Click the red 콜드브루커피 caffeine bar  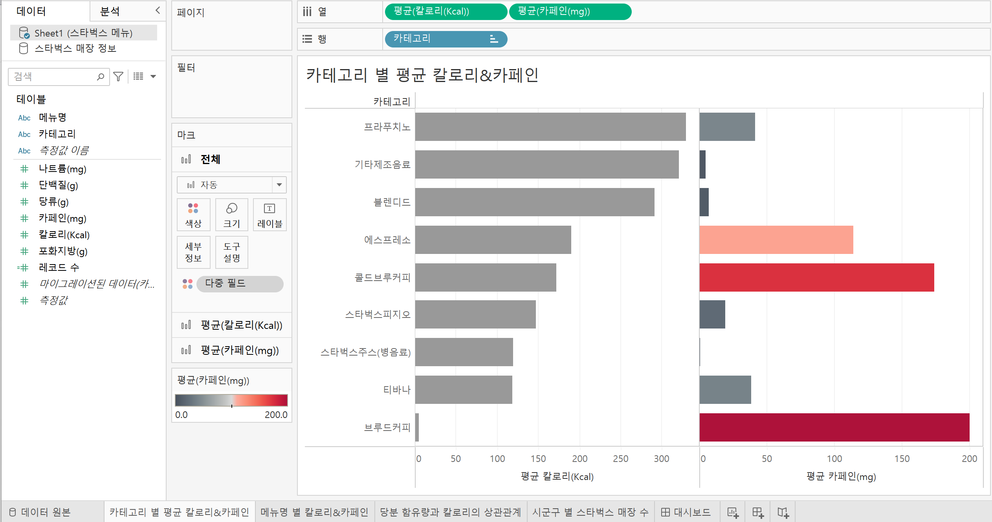point(817,277)
